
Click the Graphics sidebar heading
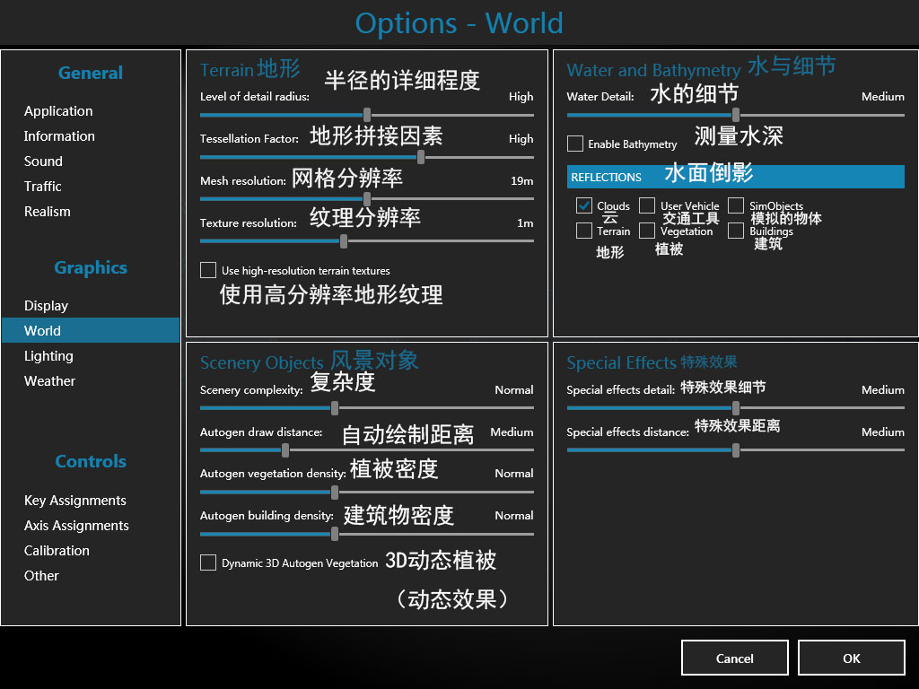pyautogui.click(x=91, y=267)
